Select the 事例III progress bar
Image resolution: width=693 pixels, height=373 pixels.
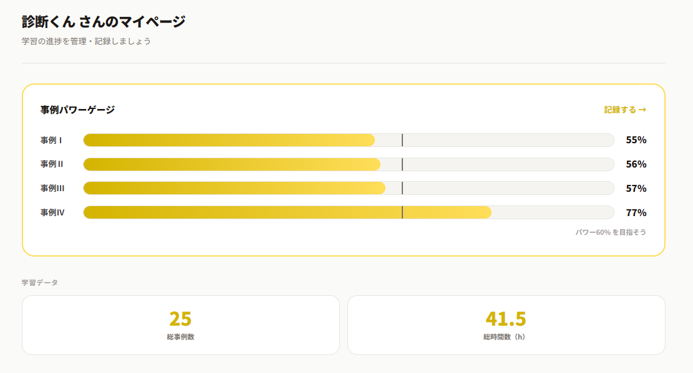click(349, 188)
